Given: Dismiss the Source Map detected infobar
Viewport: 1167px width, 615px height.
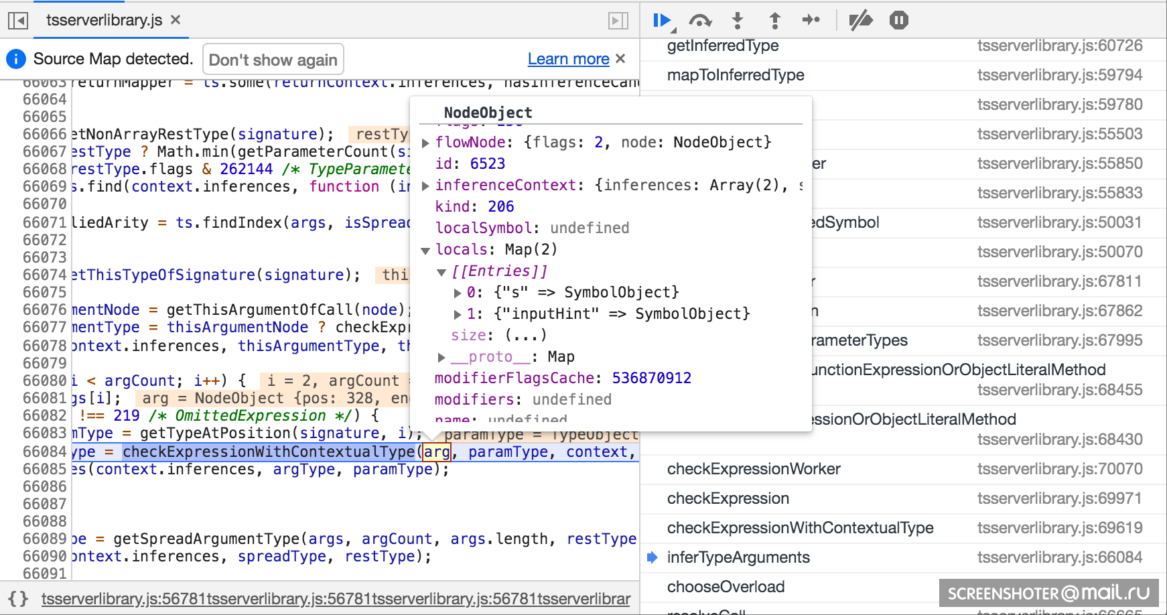Looking at the screenshot, I should pyautogui.click(x=620, y=59).
